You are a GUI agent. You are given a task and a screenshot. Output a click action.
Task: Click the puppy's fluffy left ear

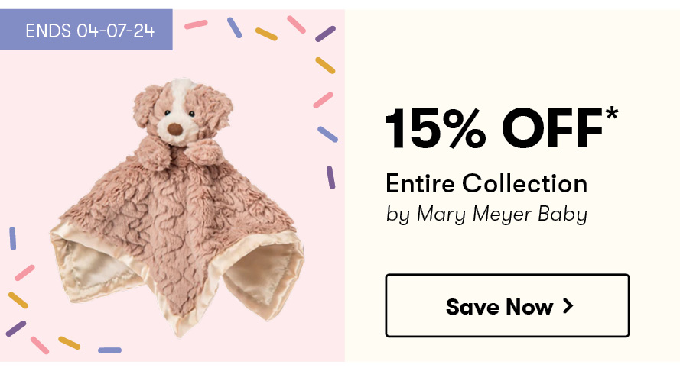[146, 106]
